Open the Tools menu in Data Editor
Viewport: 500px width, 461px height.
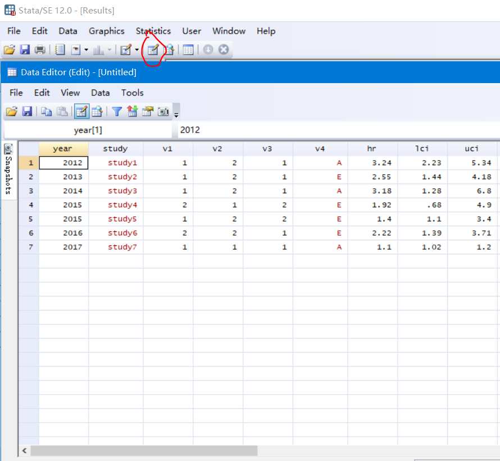(132, 93)
